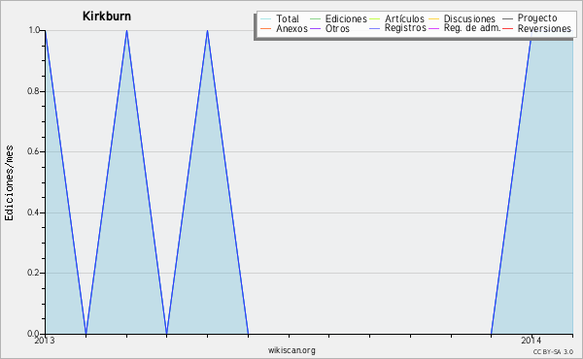583x359 pixels.
Task: Select the Registros legend entry
Action: click(x=405, y=28)
